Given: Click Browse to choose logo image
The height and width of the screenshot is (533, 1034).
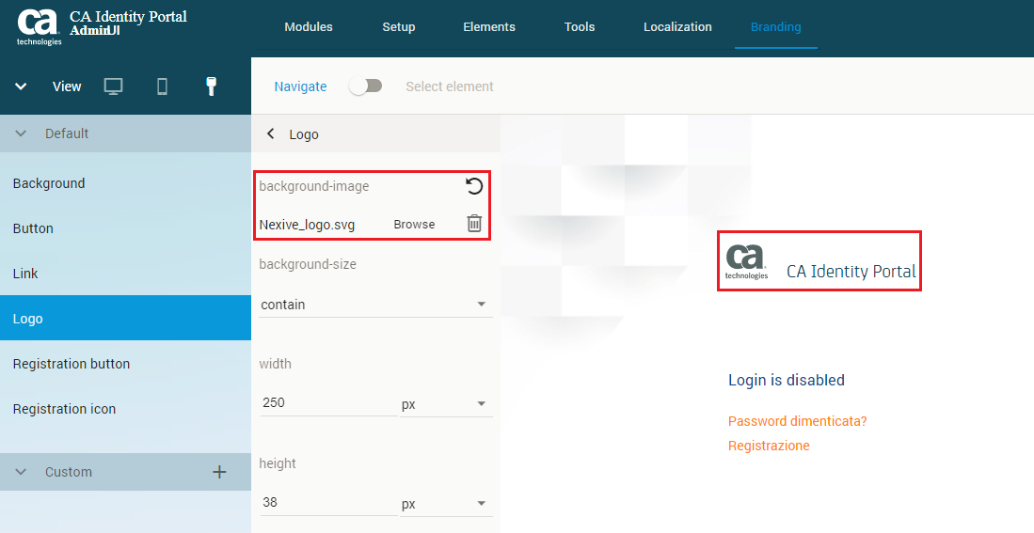Looking at the screenshot, I should (414, 224).
